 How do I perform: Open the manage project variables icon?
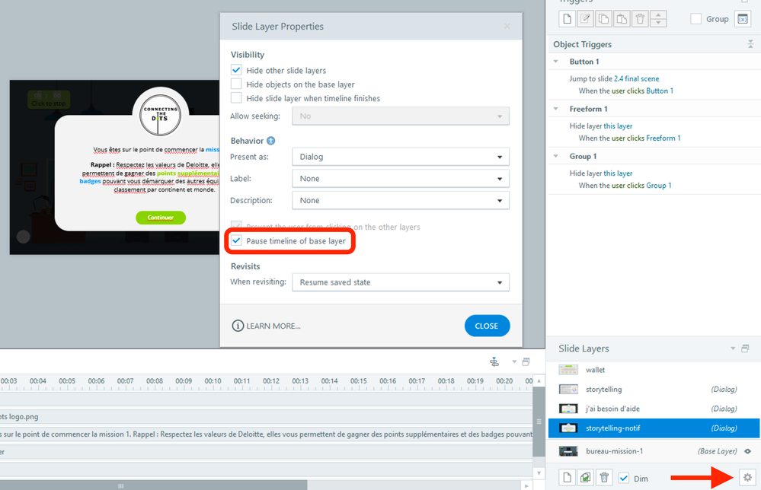pyautogui.click(x=743, y=19)
